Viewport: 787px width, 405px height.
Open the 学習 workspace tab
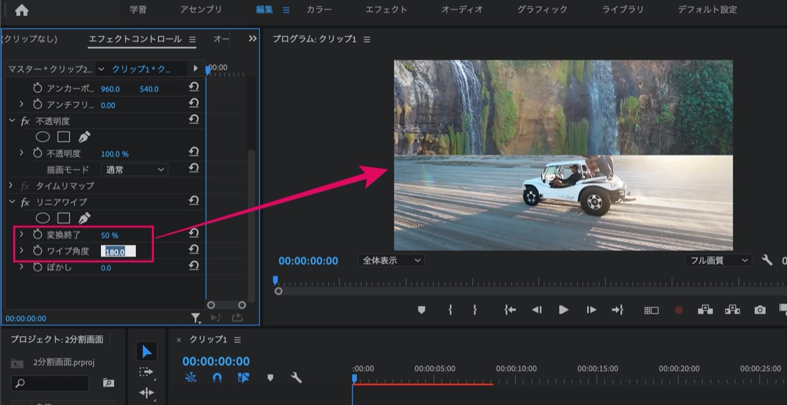(138, 10)
